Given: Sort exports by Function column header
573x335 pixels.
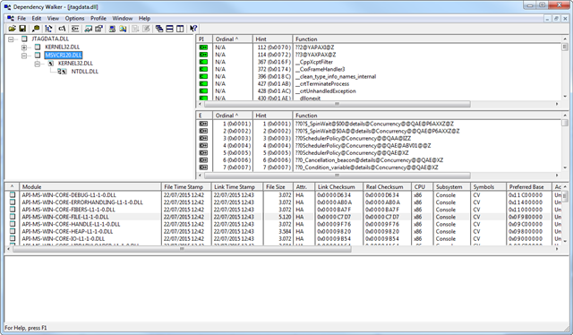Looking at the screenshot, I should coord(427,116).
